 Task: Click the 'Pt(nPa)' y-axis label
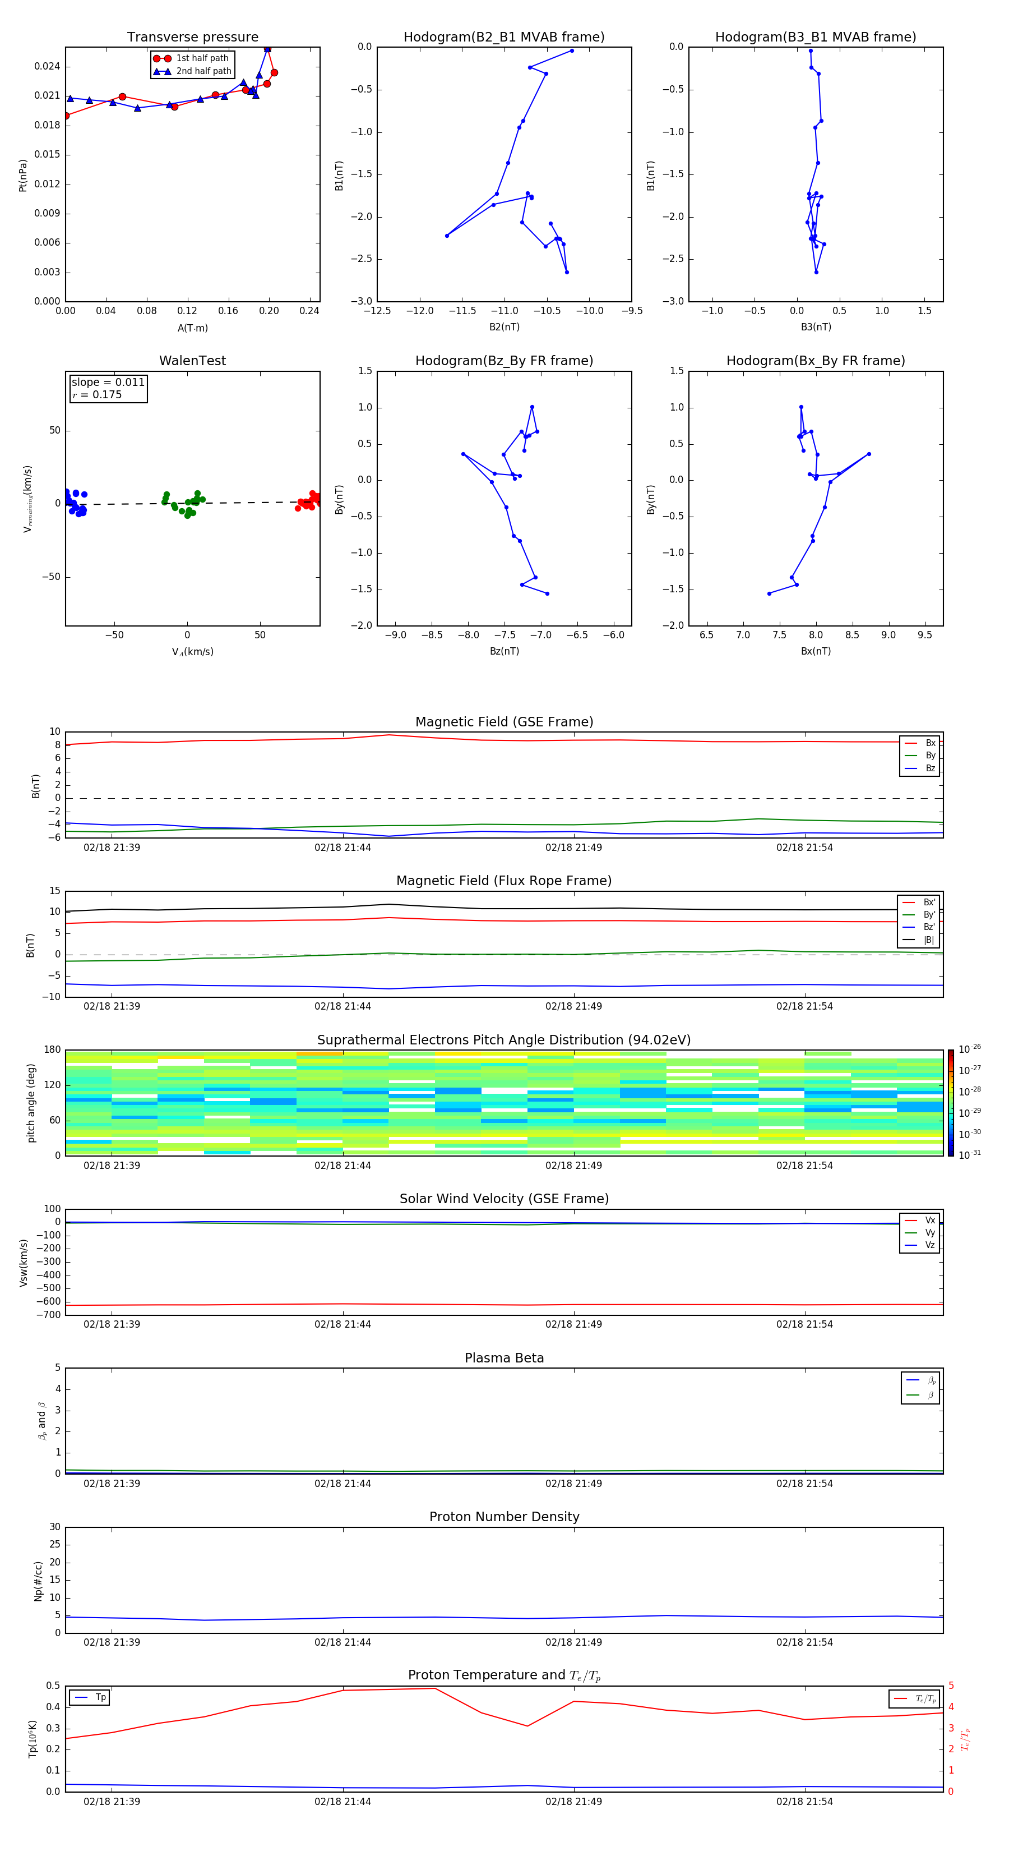tap(23, 174)
